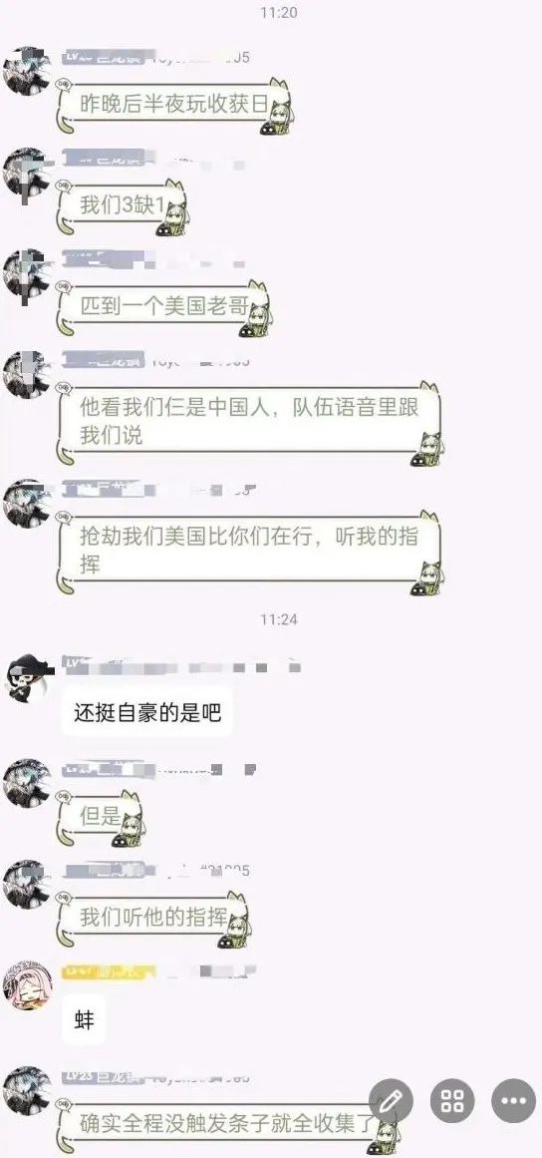The height and width of the screenshot is (1158, 542).
Task: Tap the pencil edit floating icon
Action: tap(391, 1101)
